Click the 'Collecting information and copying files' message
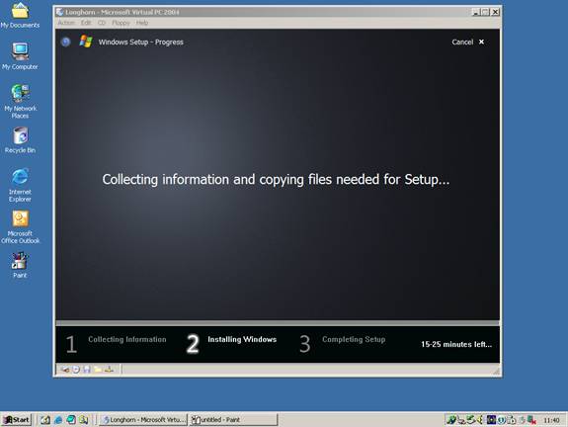 pyautogui.click(x=276, y=180)
